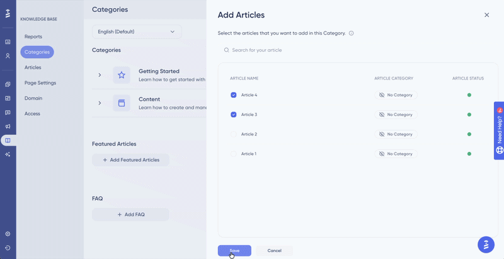Click No Category badge for Article 4
Viewport: 504px width, 259px height.
(396, 95)
